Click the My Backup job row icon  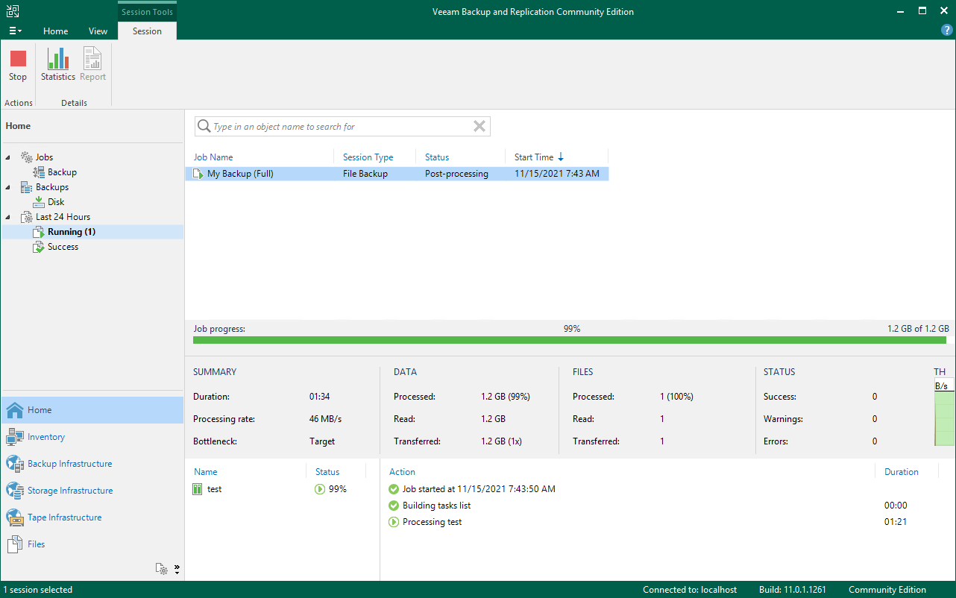click(198, 174)
